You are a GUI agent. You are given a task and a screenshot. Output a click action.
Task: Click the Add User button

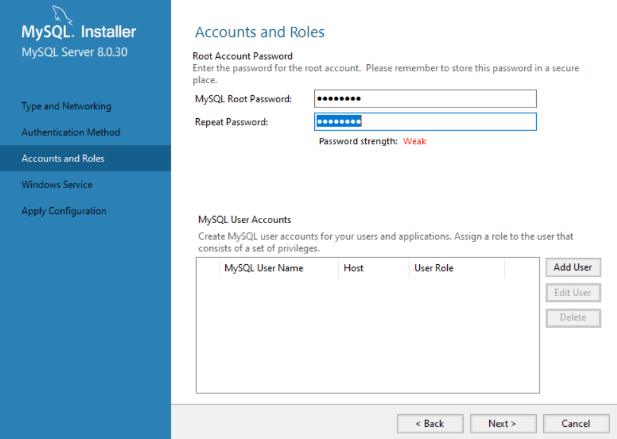[x=573, y=267]
